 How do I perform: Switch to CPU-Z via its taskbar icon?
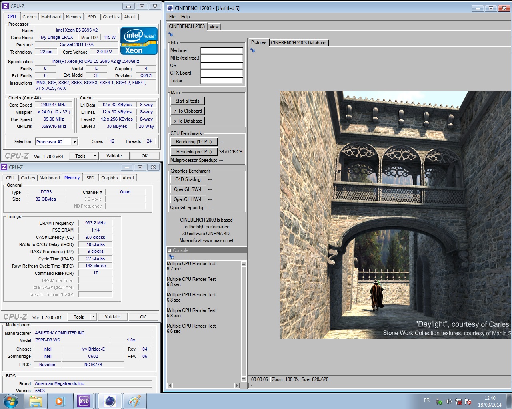click(x=84, y=401)
